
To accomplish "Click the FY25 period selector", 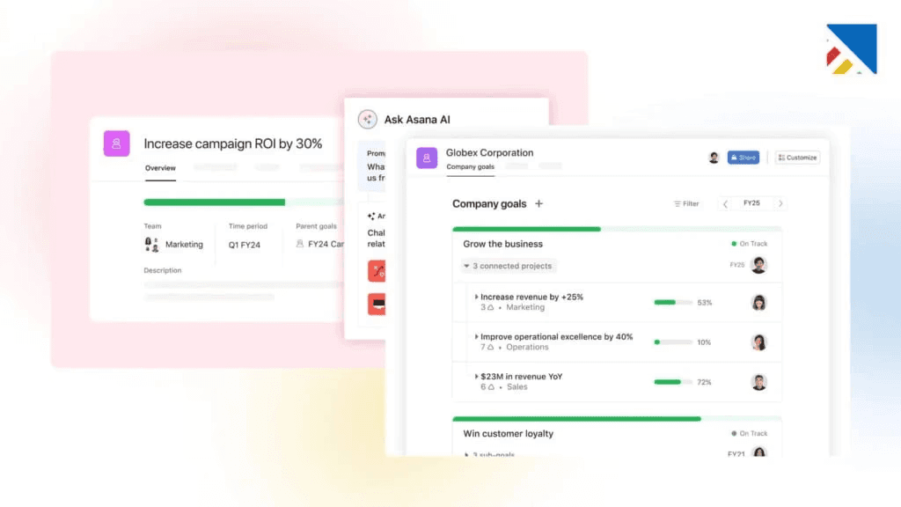I will click(751, 203).
